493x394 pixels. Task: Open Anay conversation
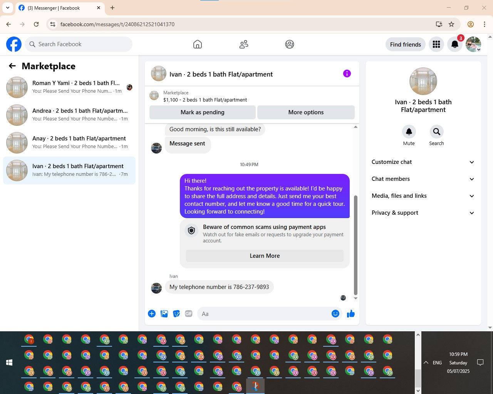pyautogui.click(x=69, y=143)
